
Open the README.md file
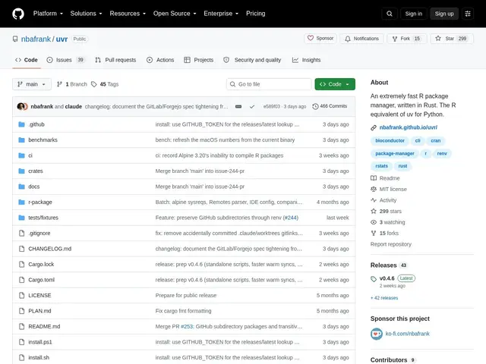(44, 327)
